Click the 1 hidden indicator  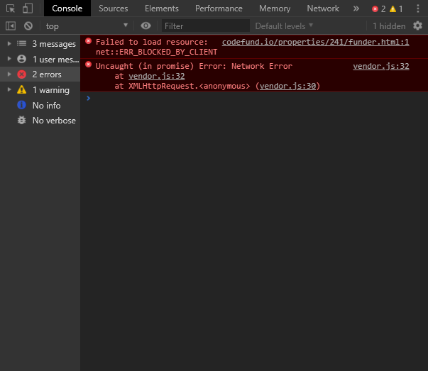point(389,26)
